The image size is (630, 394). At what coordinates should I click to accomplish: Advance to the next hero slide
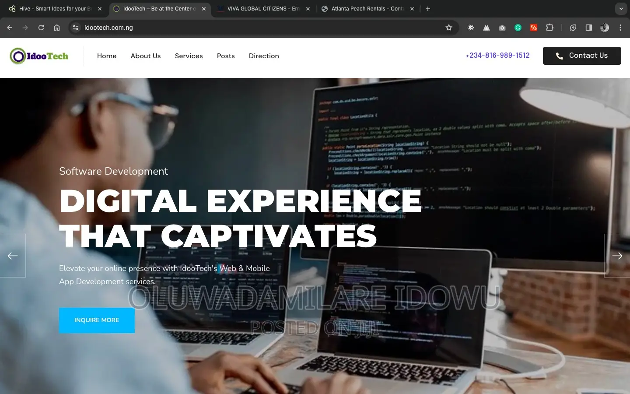(x=617, y=256)
